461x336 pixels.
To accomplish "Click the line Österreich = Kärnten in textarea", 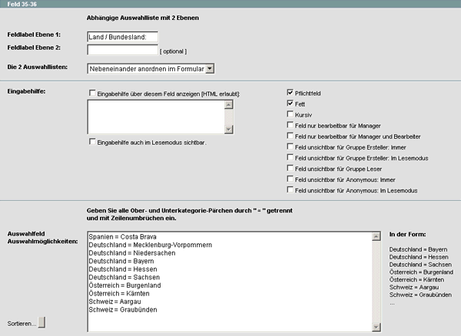I will [119, 294].
